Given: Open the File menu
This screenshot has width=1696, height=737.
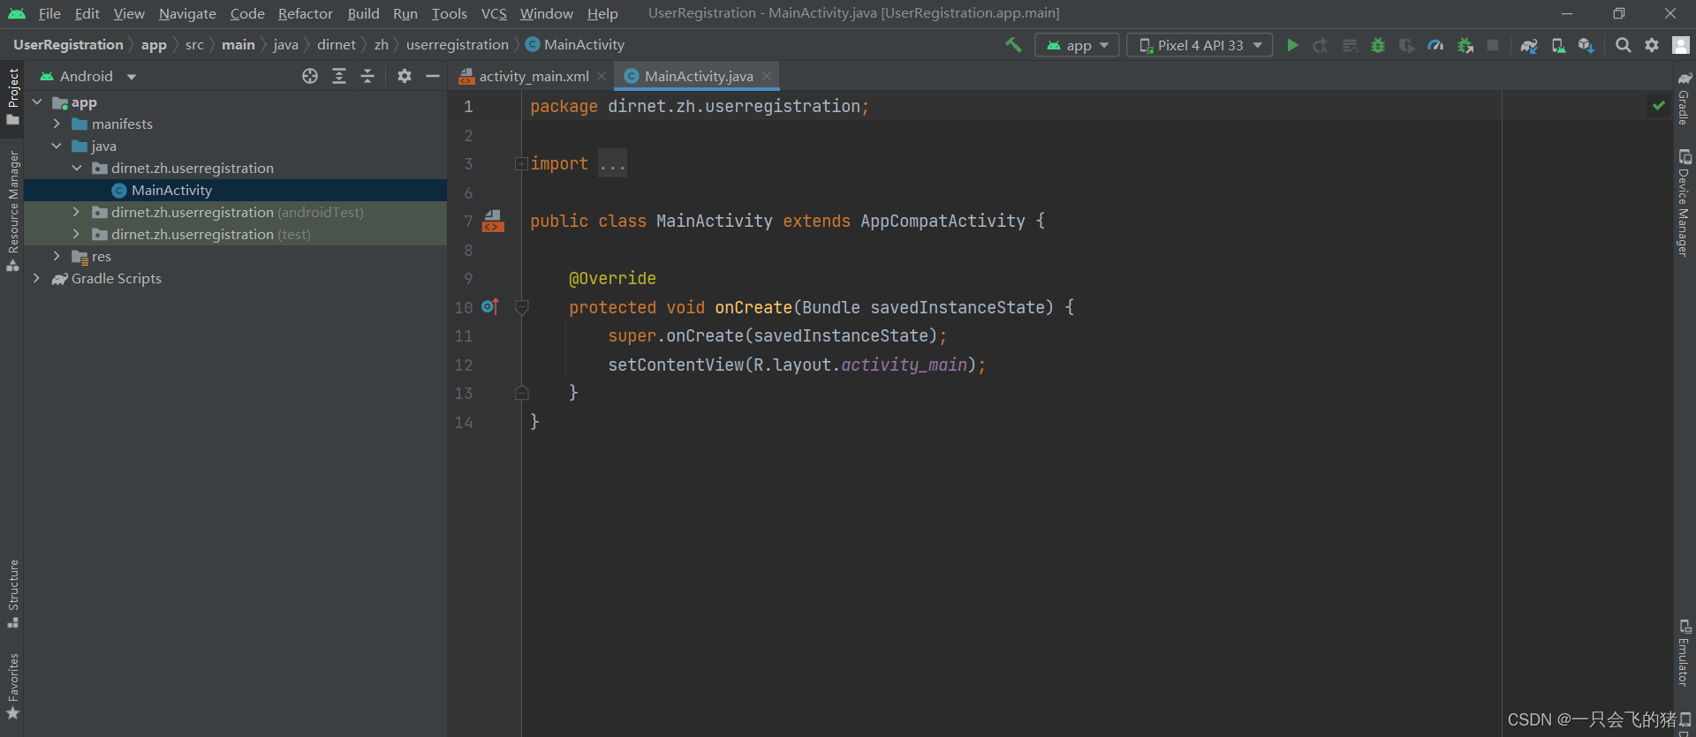Looking at the screenshot, I should click(x=49, y=13).
